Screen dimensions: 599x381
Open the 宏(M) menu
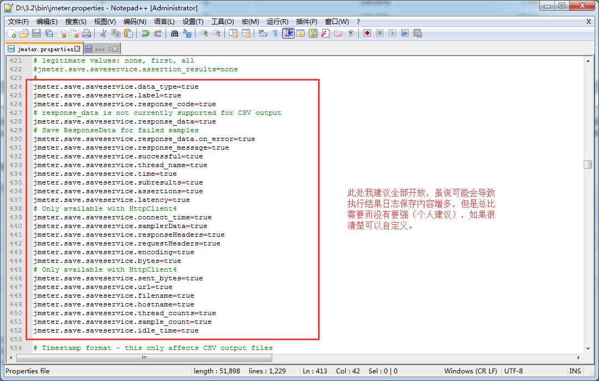[250, 22]
